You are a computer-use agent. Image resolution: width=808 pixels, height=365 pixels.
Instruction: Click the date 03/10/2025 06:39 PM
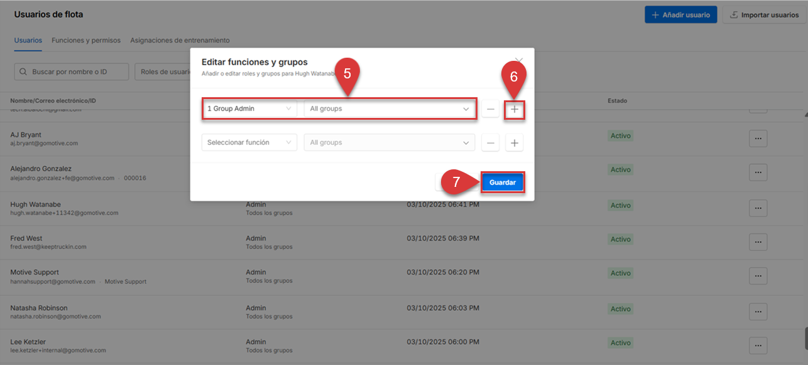coord(443,238)
